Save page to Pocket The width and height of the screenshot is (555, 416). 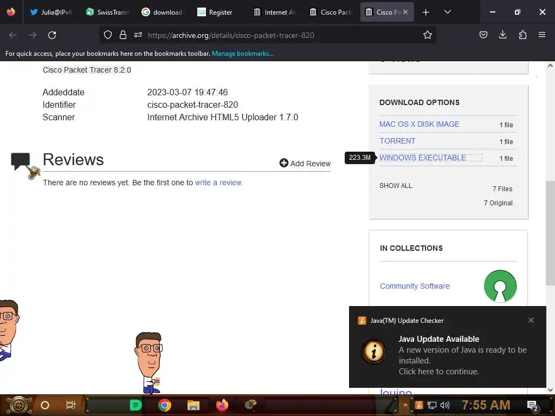click(483, 35)
